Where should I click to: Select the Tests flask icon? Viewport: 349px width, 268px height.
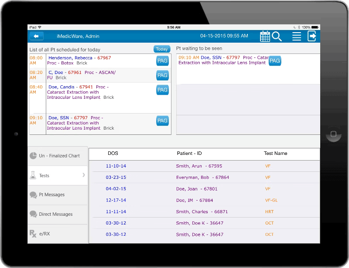[33, 175]
